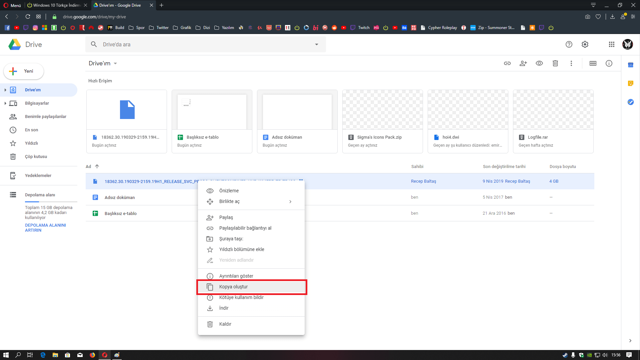Expand the Drive'ım tree arrow in sidebar
This screenshot has height=360, width=640.
pyautogui.click(x=5, y=90)
